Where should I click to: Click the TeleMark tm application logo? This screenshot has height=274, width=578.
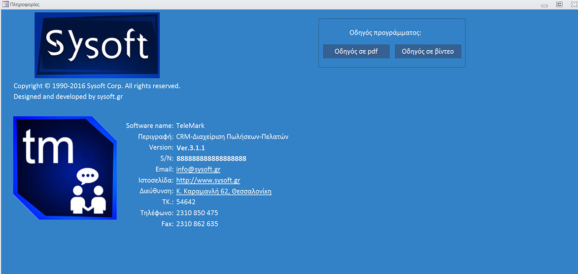pyautogui.click(x=65, y=168)
